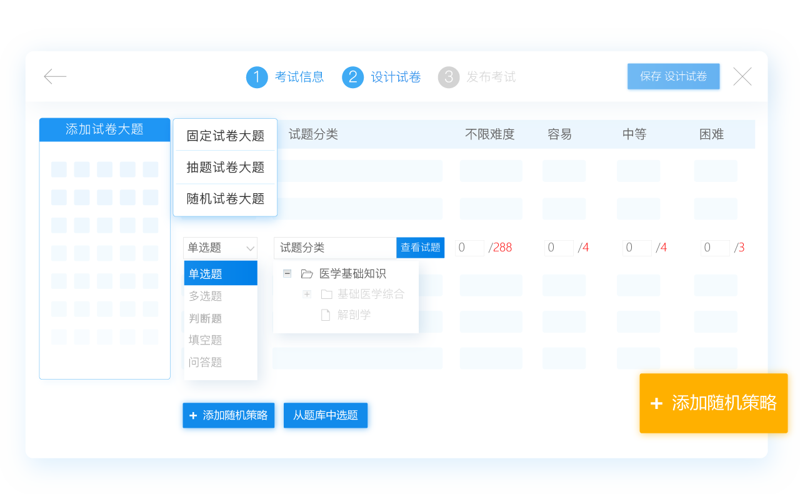Close the exam design dialog
The image size is (800, 494).
click(x=742, y=77)
